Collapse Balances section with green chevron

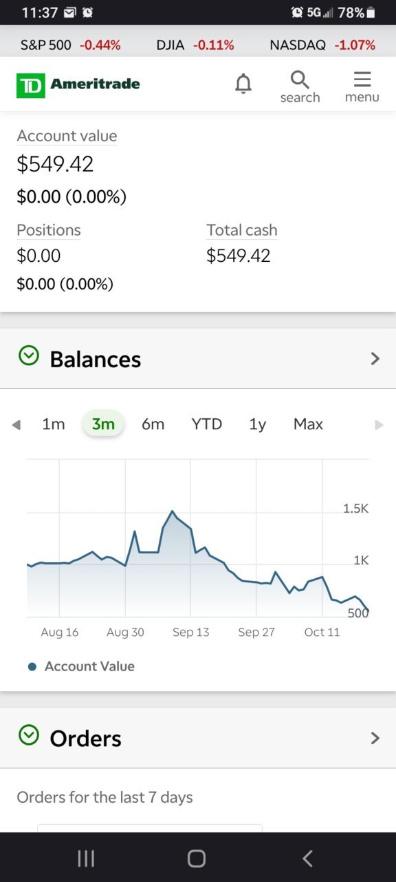[29, 356]
